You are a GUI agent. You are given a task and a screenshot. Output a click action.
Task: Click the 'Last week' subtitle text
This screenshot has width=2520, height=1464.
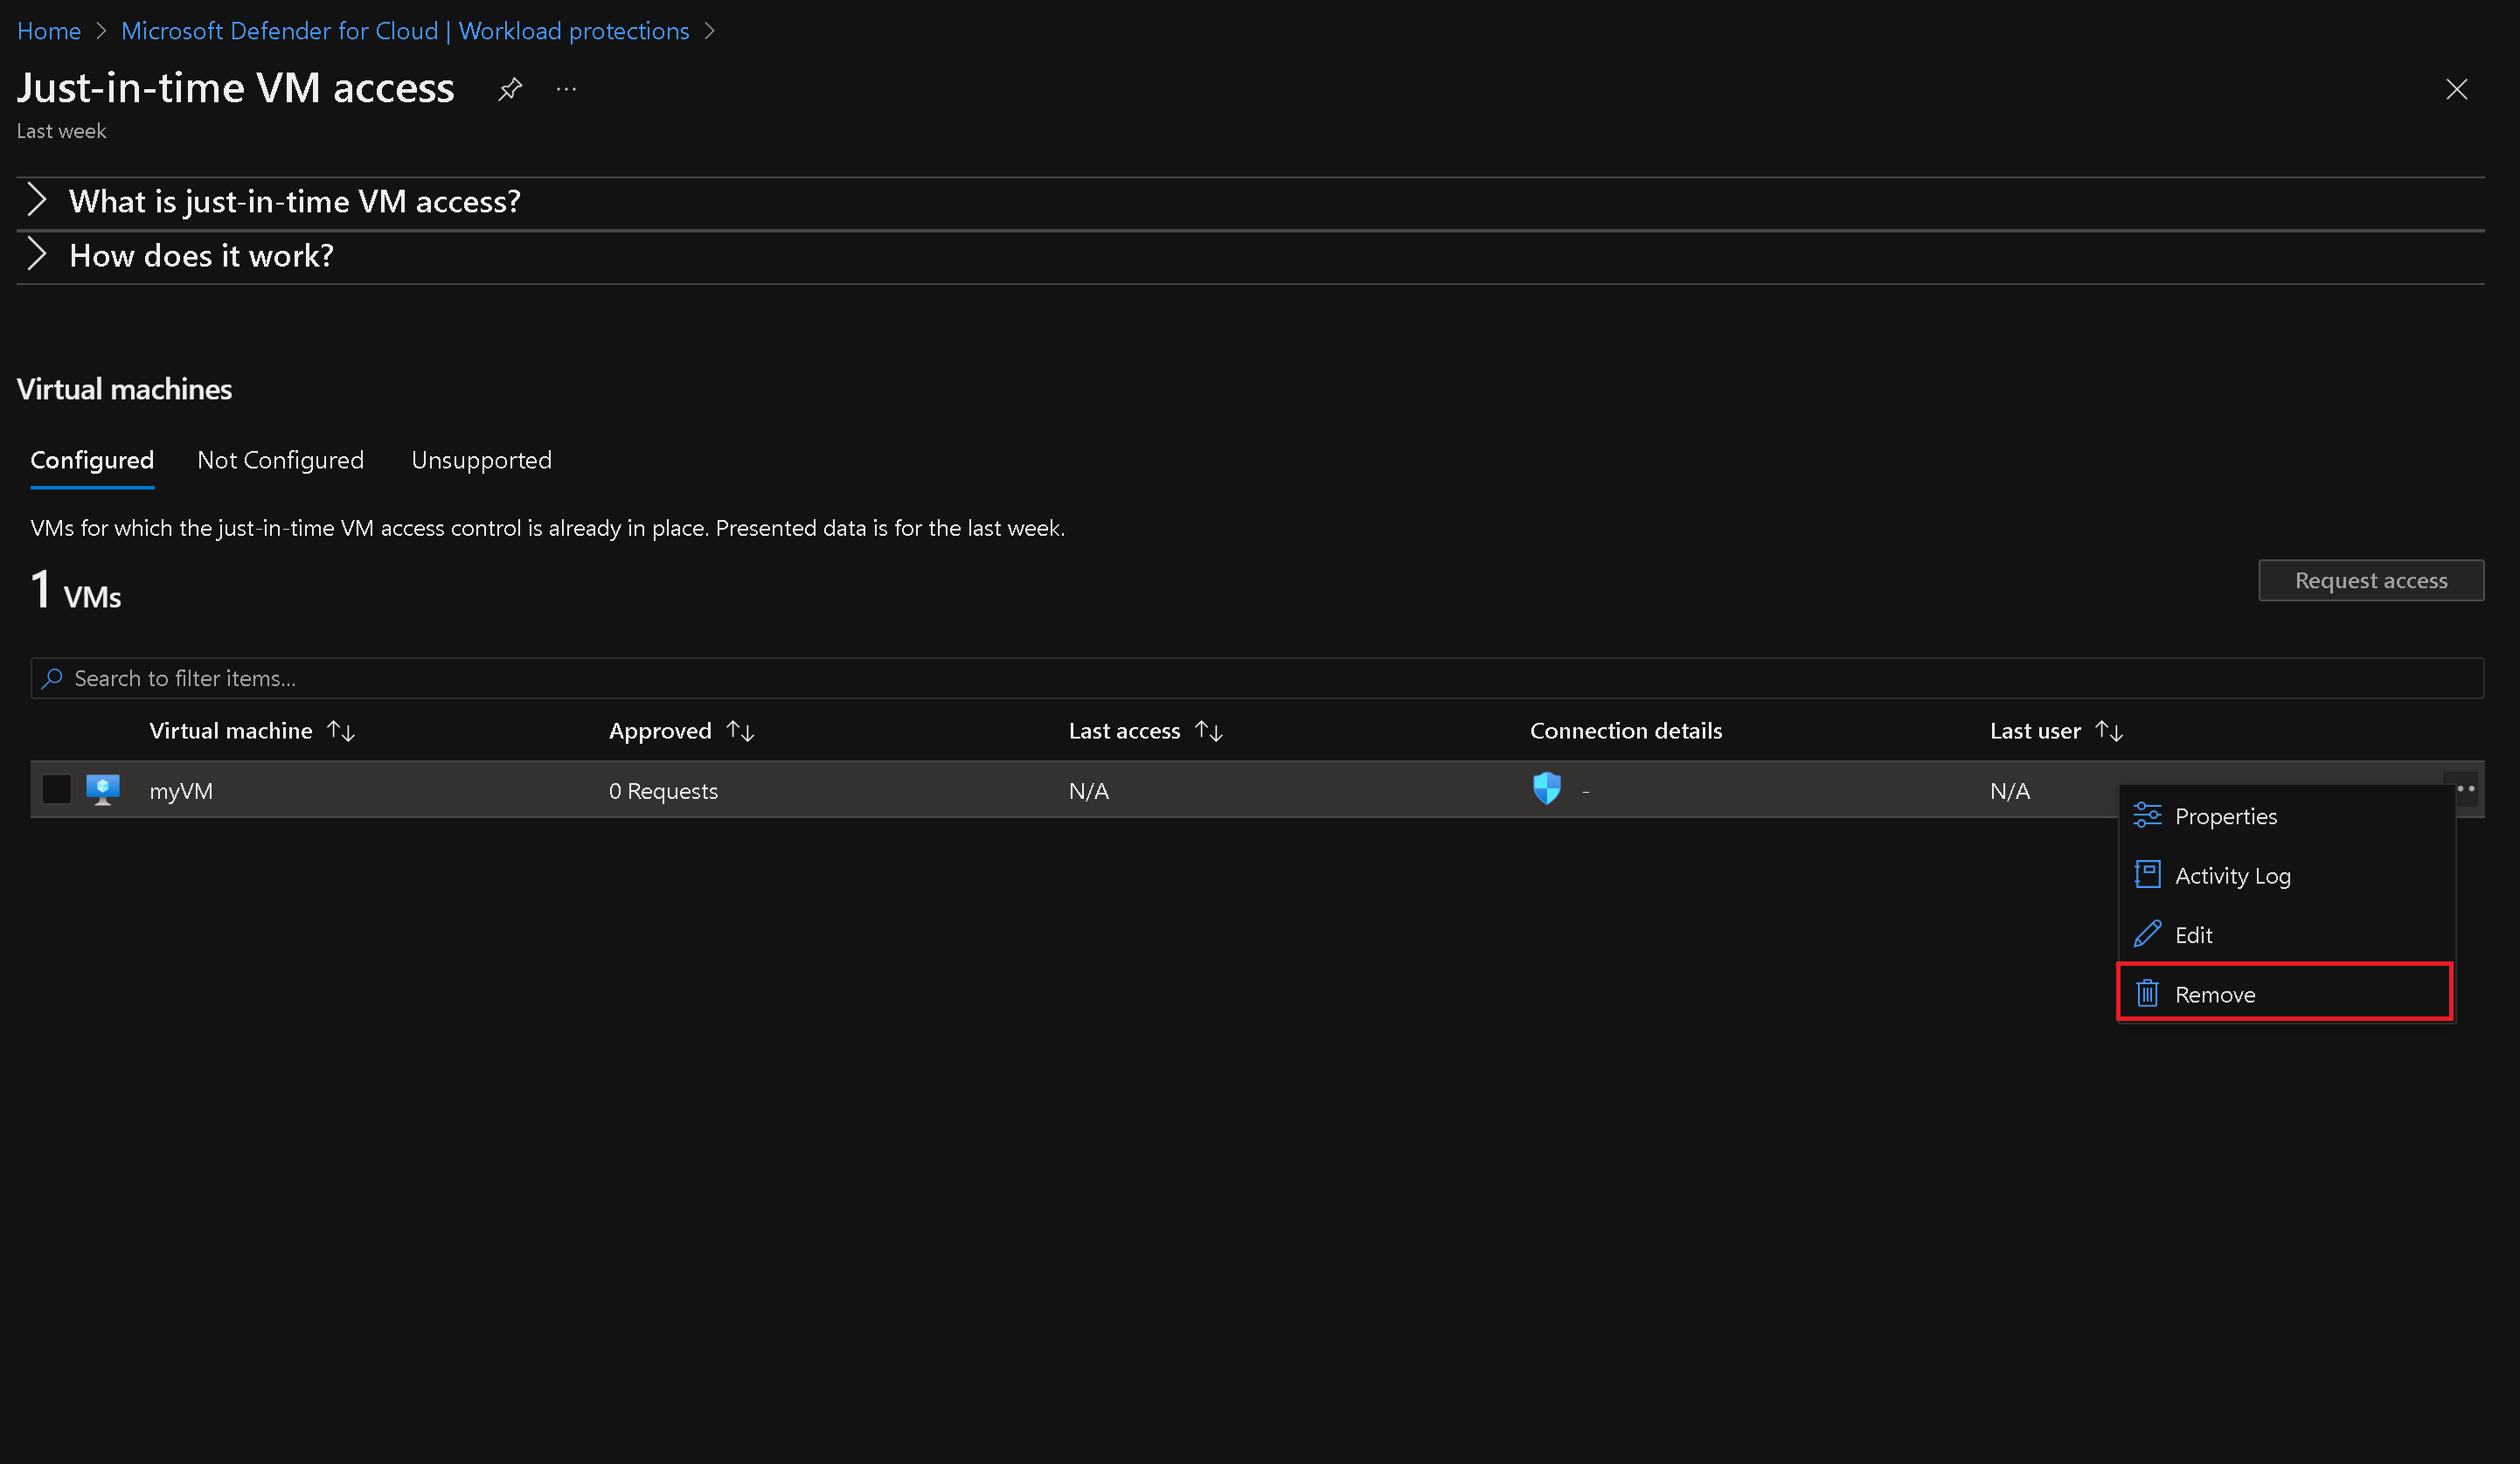click(61, 131)
